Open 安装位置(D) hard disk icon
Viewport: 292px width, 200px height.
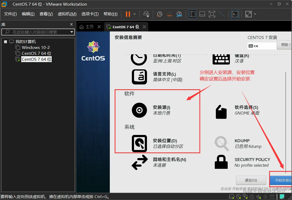pyautogui.click(x=139, y=144)
